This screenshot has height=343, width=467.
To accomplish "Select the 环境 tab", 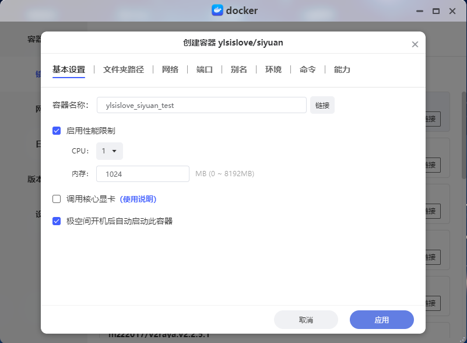I will coord(273,69).
